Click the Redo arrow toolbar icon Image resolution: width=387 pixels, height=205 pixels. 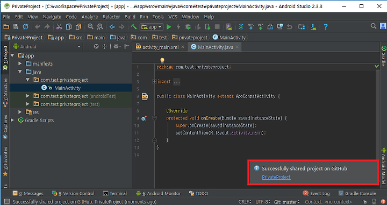47,27
